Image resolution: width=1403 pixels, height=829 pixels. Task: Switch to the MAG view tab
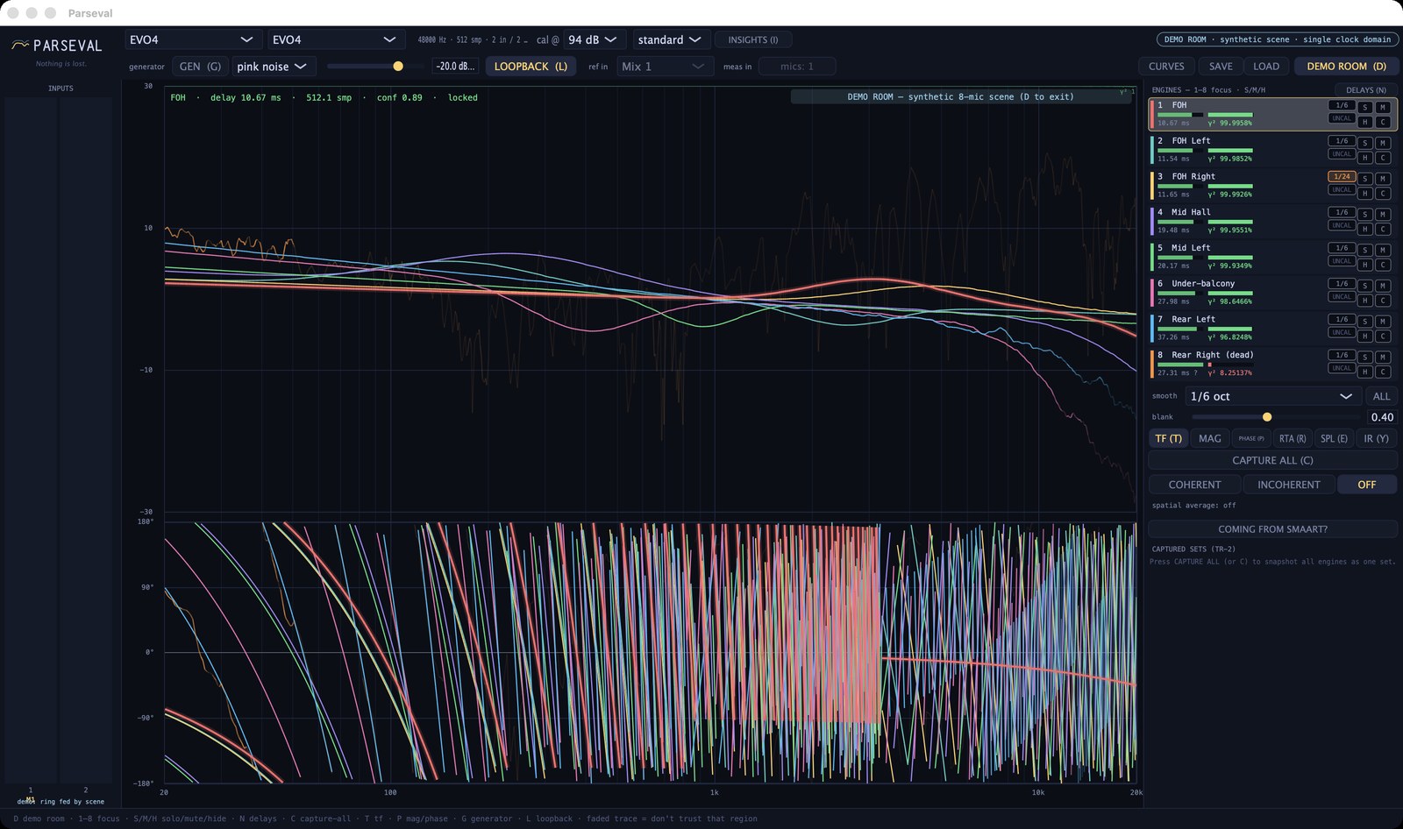coord(1210,438)
